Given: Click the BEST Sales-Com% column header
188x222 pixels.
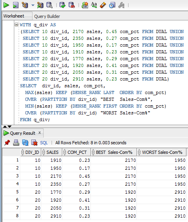Looking at the screenshot, I should click(x=114, y=152).
